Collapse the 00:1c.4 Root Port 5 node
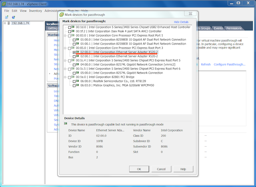This screenshot has width=256, height=187. [65, 60]
